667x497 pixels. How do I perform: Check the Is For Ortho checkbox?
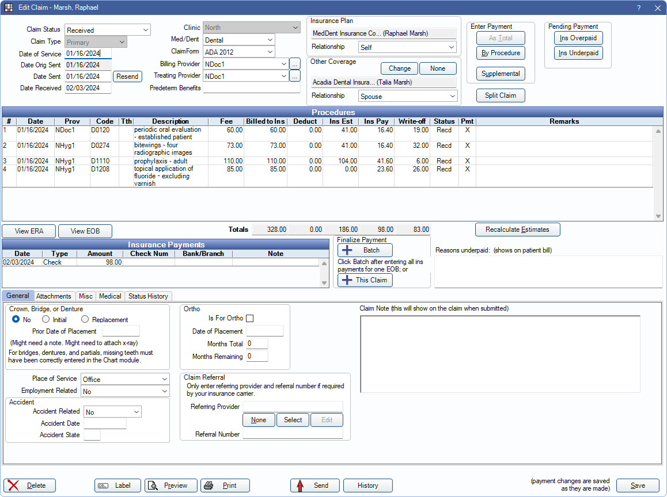click(x=249, y=318)
